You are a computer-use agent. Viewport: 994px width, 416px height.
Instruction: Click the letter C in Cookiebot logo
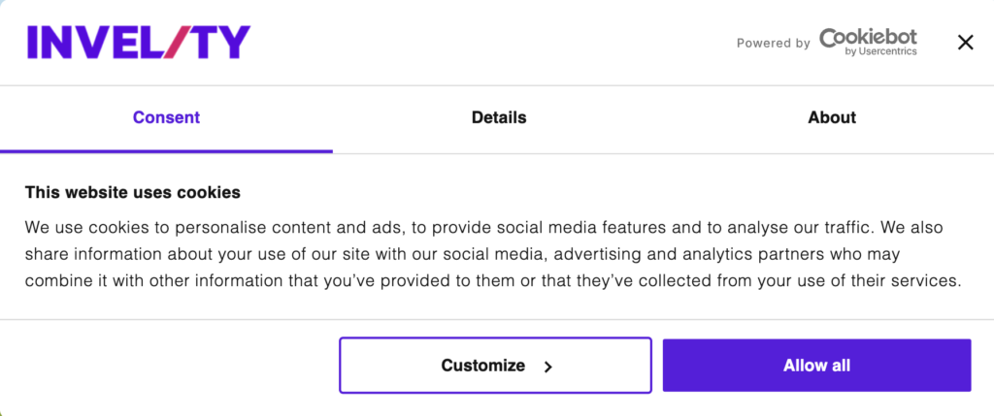(x=829, y=37)
